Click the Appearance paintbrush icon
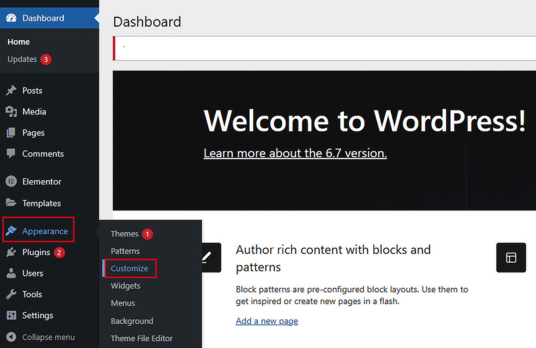Screen dimensions: 536x348 (x=11, y=231)
